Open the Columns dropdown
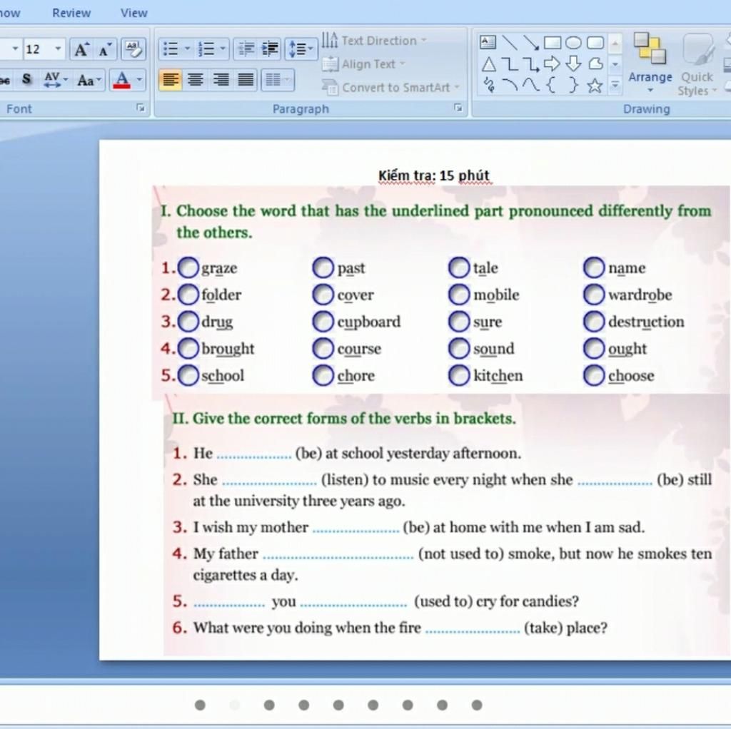The width and height of the screenshot is (731, 729). click(278, 80)
